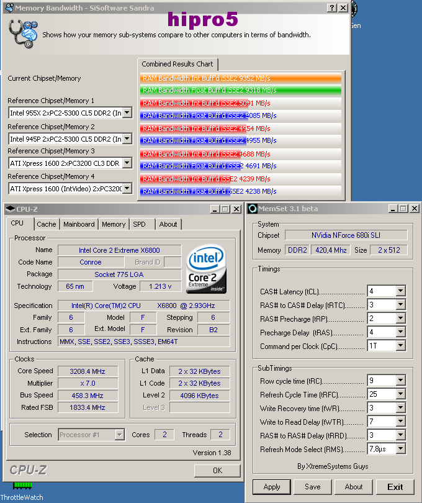The height and width of the screenshot is (503, 422).
Task: Click the MemSet title bar icon
Action: coord(253,209)
